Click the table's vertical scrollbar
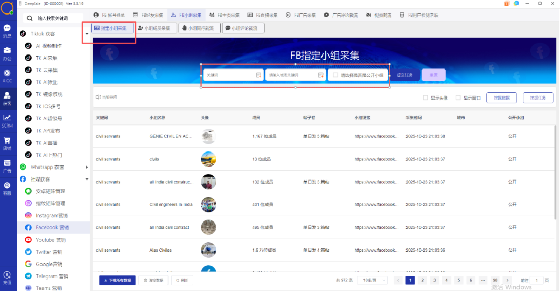Screen dimensions: 560x291 click(555, 172)
